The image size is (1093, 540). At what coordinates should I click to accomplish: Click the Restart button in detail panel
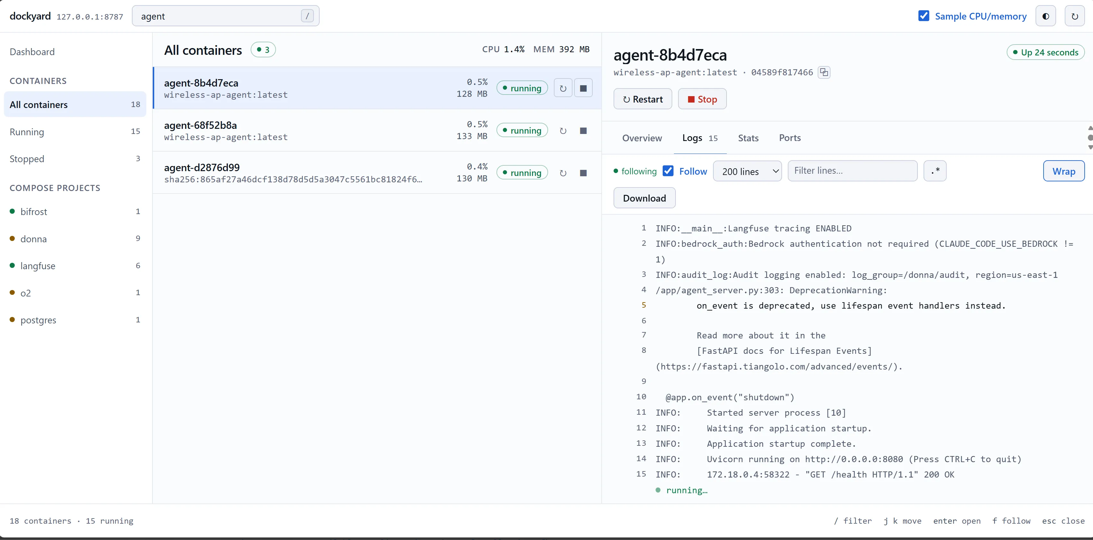click(642, 99)
